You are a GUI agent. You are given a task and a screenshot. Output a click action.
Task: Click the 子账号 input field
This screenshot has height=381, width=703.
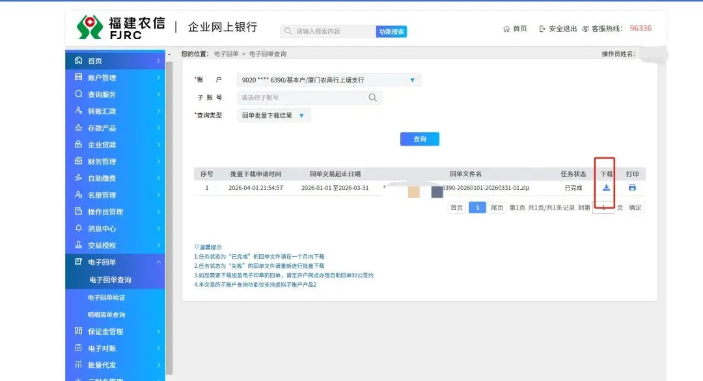click(x=309, y=98)
